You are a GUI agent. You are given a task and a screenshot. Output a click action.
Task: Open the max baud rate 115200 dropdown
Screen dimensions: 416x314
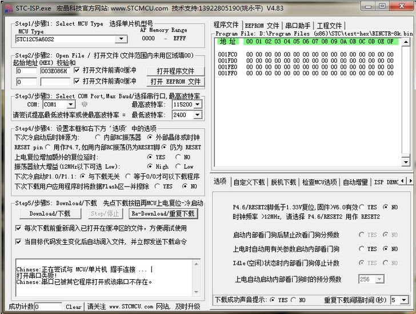click(x=197, y=105)
